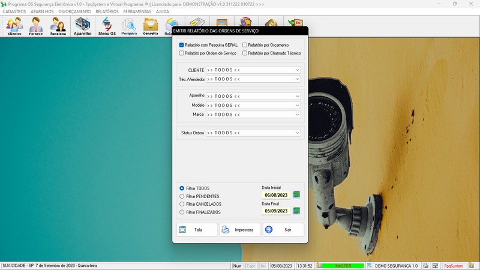Click the green MASTER status indicator
This screenshot has height=270, width=480.
pos(343,266)
